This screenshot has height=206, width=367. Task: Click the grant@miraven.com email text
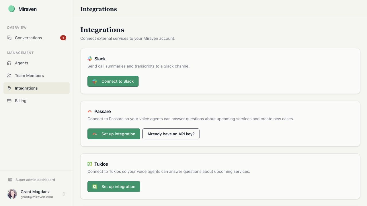(37, 197)
